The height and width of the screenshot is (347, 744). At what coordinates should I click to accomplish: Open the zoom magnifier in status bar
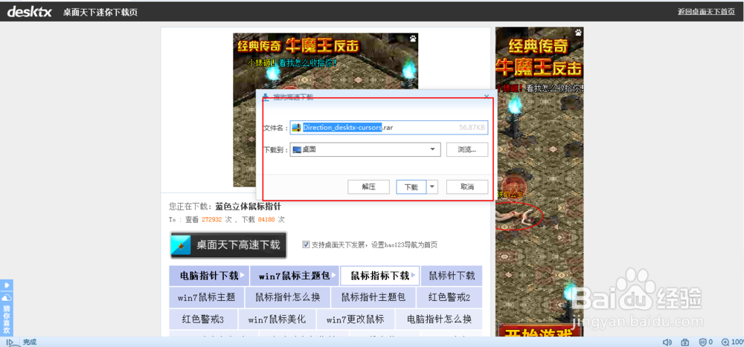tap(725, 342)
